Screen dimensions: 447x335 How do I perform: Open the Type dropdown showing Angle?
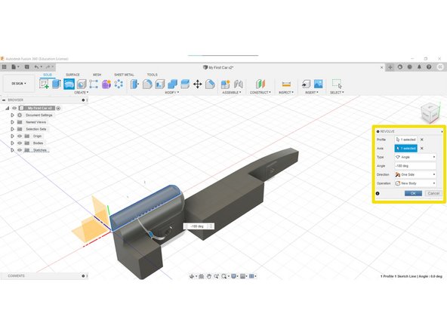(x=415, y=157)
